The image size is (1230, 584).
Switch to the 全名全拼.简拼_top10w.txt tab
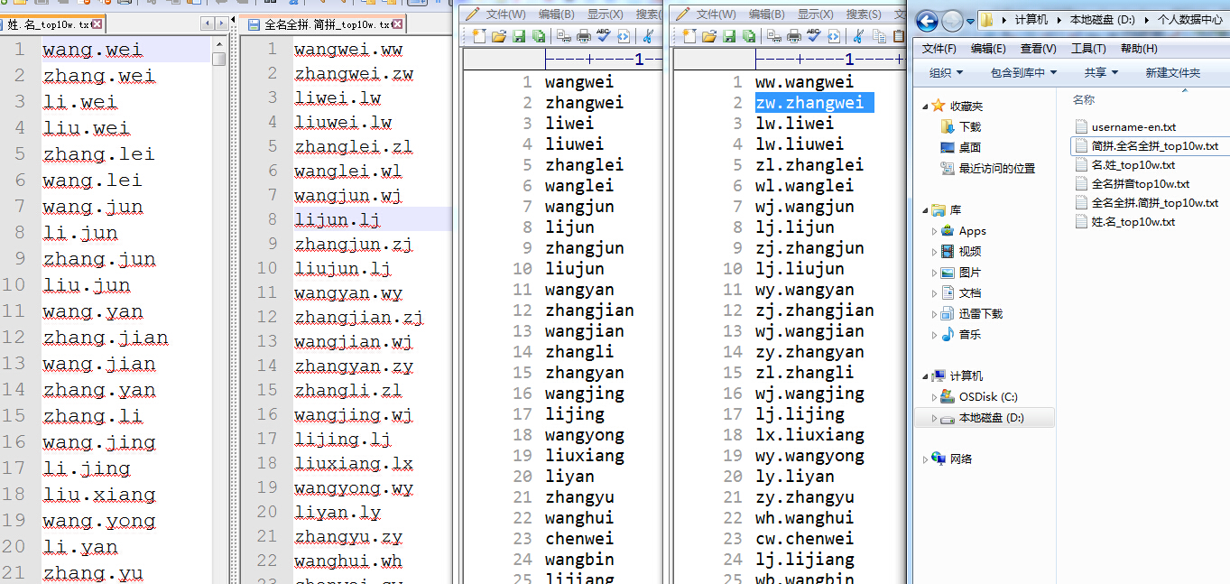tap(326, 24)
